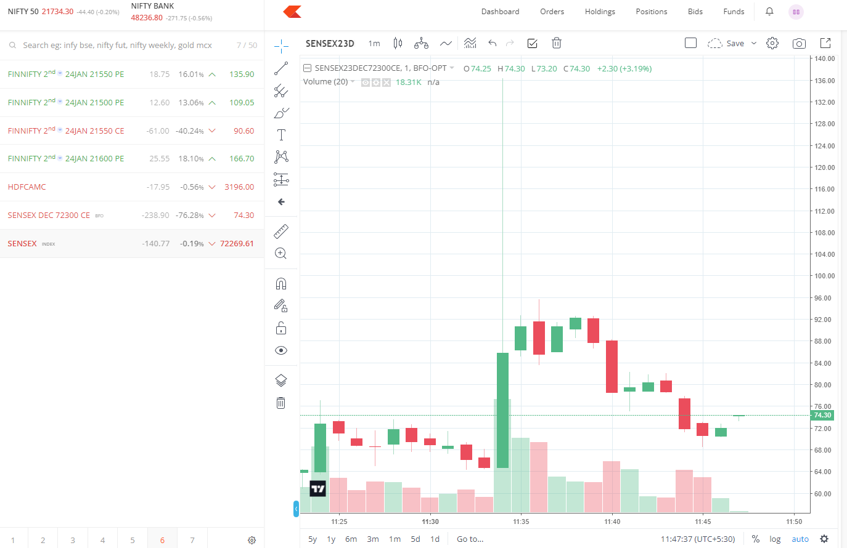Select the trend line drawing tool
Image resolution: width=847 pixels, height=548 pixels.
pos(281,68)
